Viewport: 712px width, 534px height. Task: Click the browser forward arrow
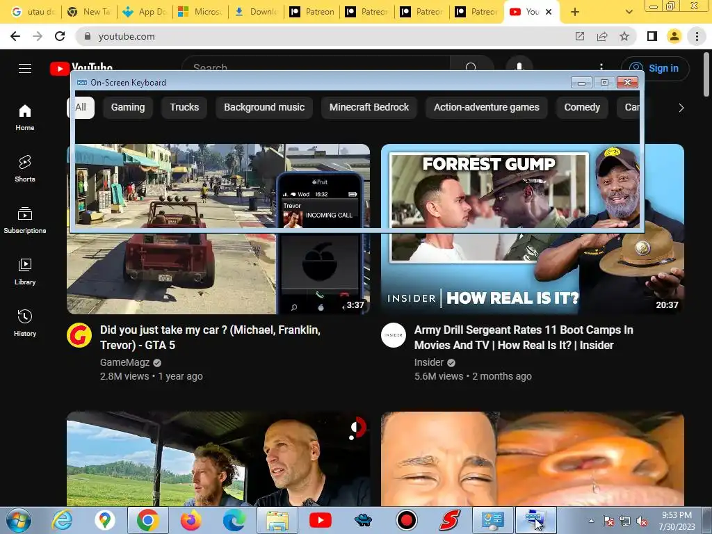click(38, 36)
